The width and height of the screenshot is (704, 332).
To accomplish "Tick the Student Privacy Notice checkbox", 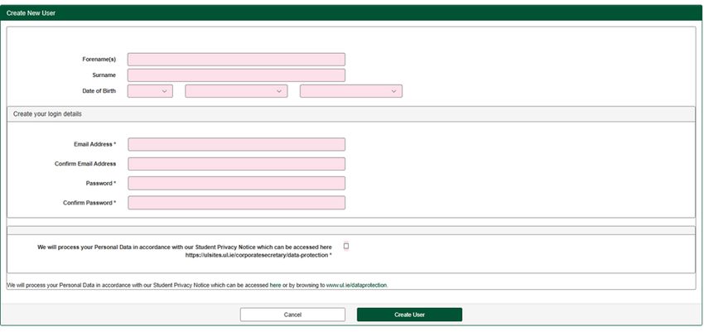I will click(x=346, y=246).
